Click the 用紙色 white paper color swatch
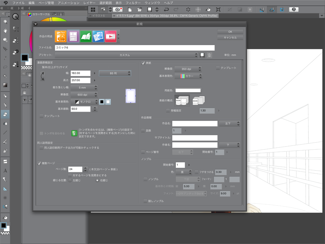The width and height of the screenshot is (325, 244). [188, 90]
